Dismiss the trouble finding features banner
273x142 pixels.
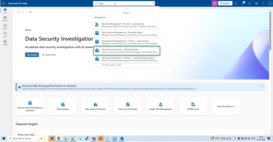coord(262,86)
